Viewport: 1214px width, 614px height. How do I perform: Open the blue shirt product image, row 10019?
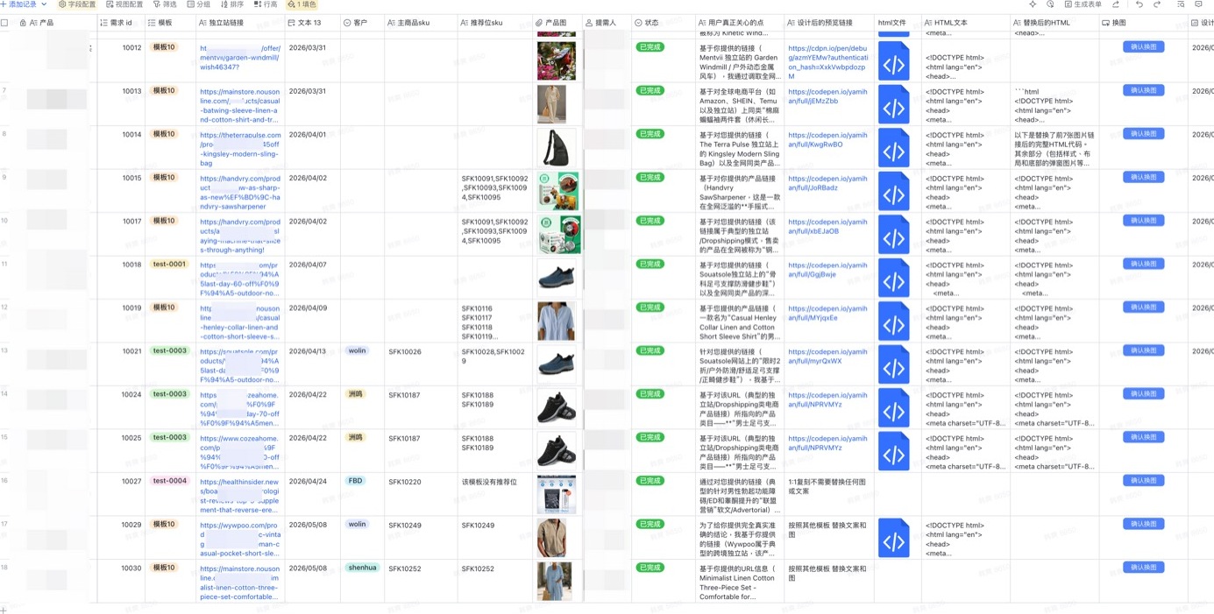click(557, 321)
